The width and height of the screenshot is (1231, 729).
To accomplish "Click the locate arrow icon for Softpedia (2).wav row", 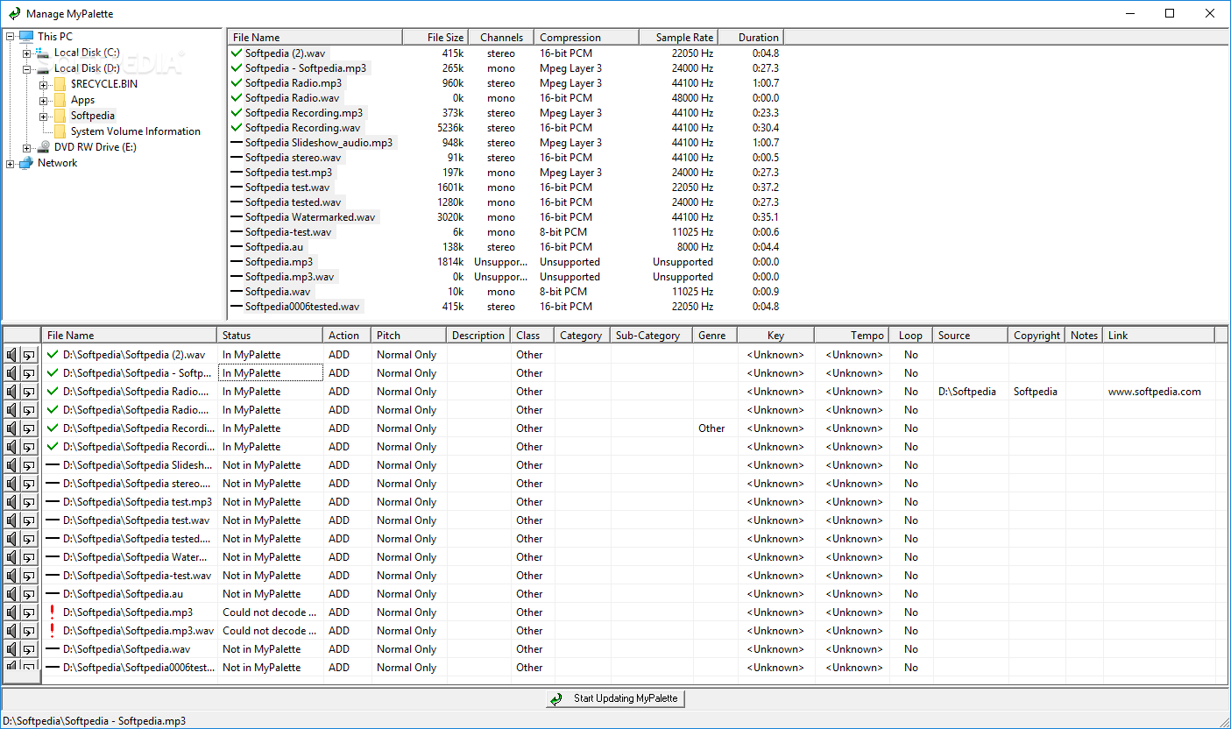I will coord(30,355).
